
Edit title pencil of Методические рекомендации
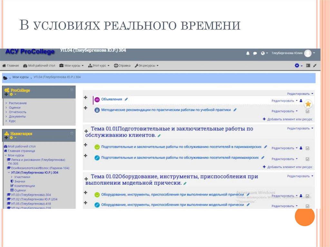point(235,110)
